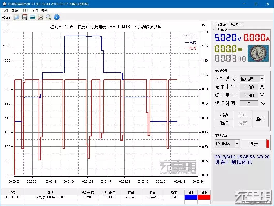Select the EBD-USB+ device cell
This screenshot has width=274, height=206.
[12, 197]
